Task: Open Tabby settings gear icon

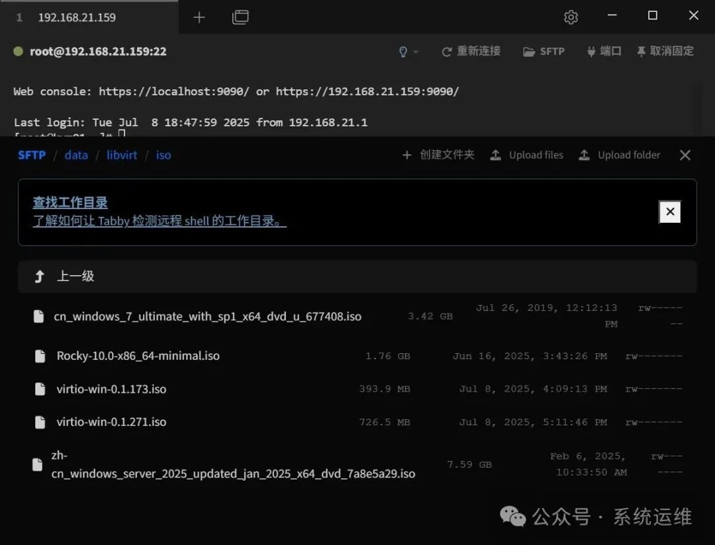Action: point(571,17)
